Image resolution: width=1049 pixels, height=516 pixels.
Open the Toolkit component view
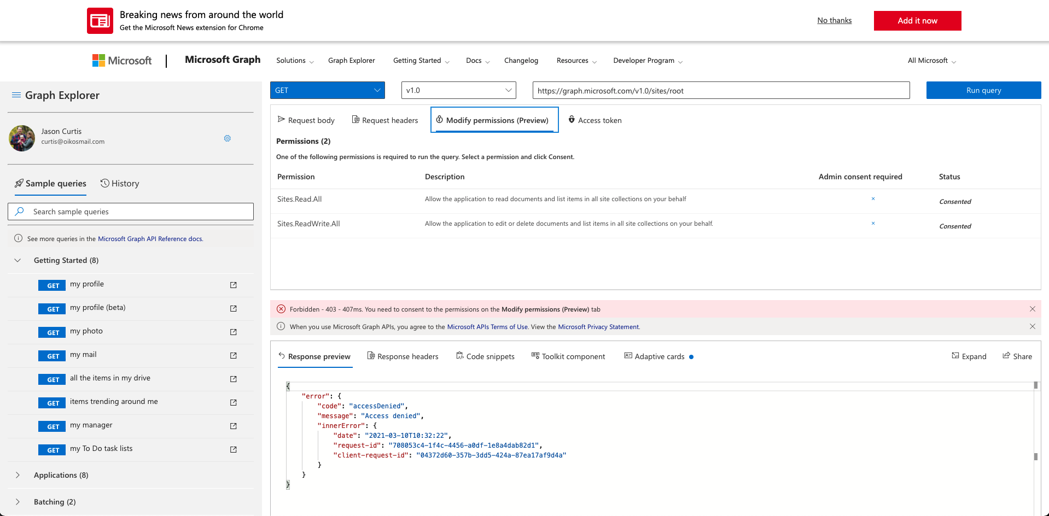[568, 356]
